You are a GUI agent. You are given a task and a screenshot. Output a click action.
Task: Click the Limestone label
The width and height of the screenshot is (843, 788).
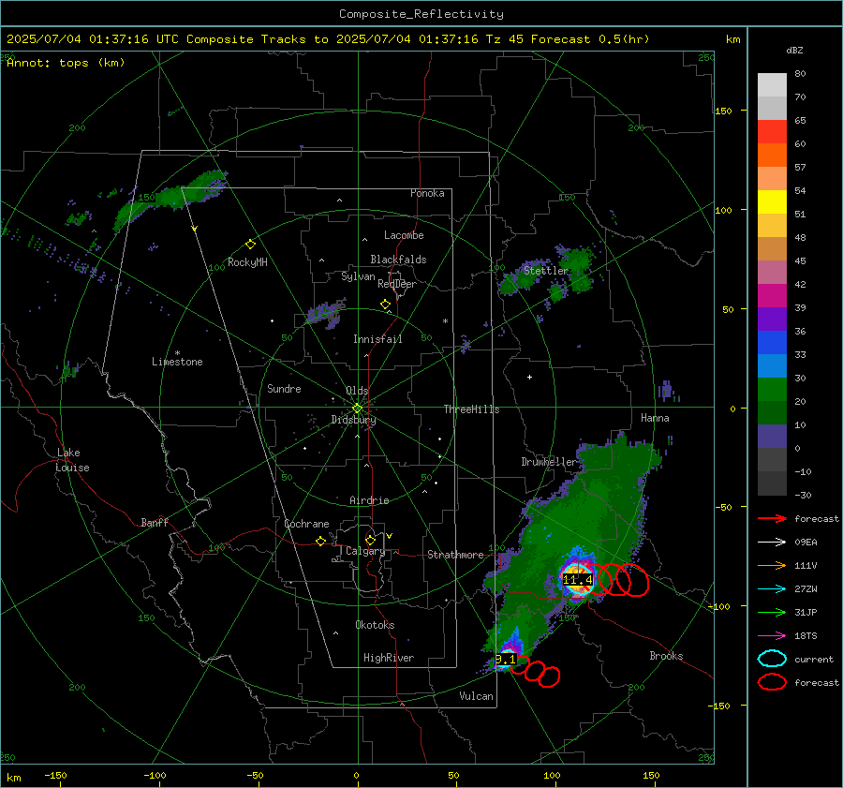177,362
